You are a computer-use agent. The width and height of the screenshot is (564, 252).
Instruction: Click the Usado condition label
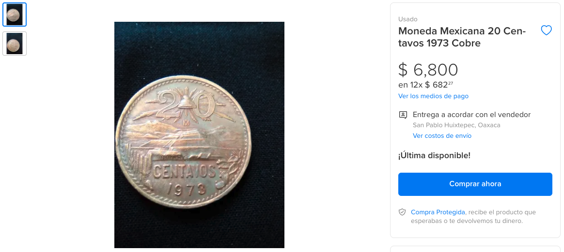coord(407,19)
